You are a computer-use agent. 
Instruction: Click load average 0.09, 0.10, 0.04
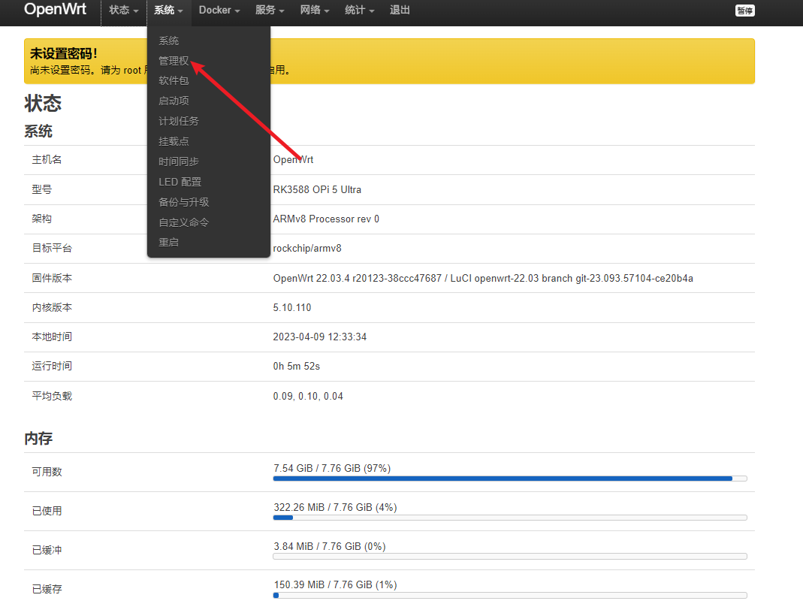[x=308, y=396]
